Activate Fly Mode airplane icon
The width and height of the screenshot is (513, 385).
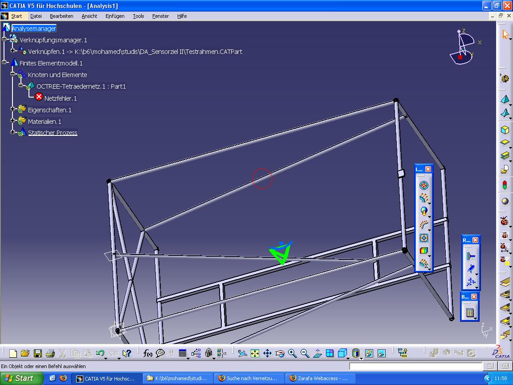(x=242, y=353)
